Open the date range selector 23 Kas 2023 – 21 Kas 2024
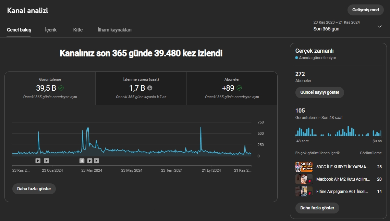The width and height of the screenshot is (390, 221). [348, 26]
